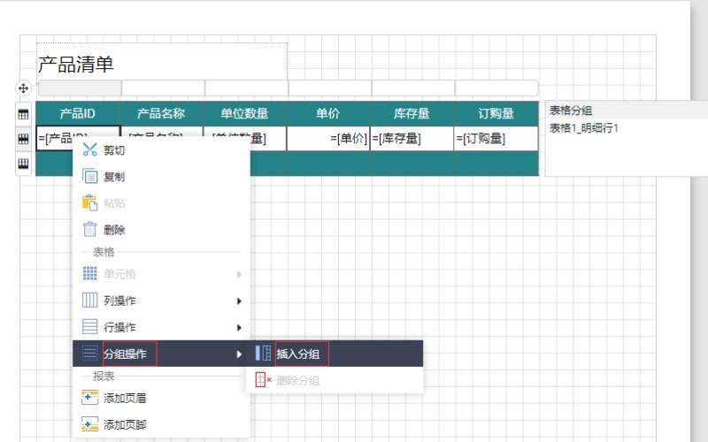Select the 单价 header cell

[328, 114]
